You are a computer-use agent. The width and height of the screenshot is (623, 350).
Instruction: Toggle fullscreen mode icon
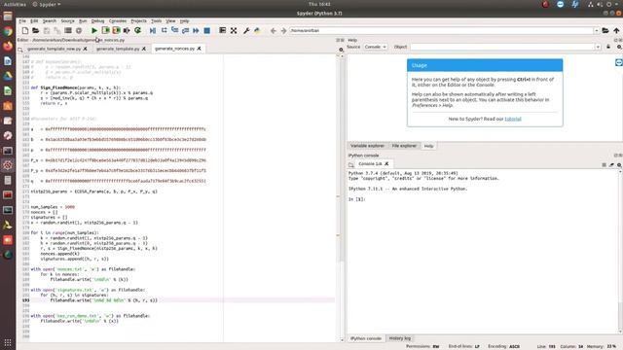point(234,30)
